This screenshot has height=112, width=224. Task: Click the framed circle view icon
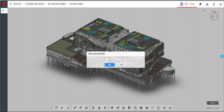click(x=141, y=108)
